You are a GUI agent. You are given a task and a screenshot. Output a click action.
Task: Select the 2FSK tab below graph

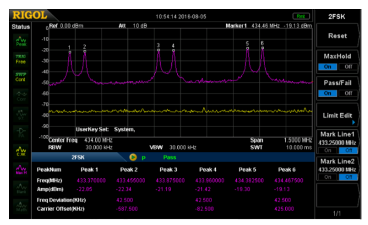78,157
